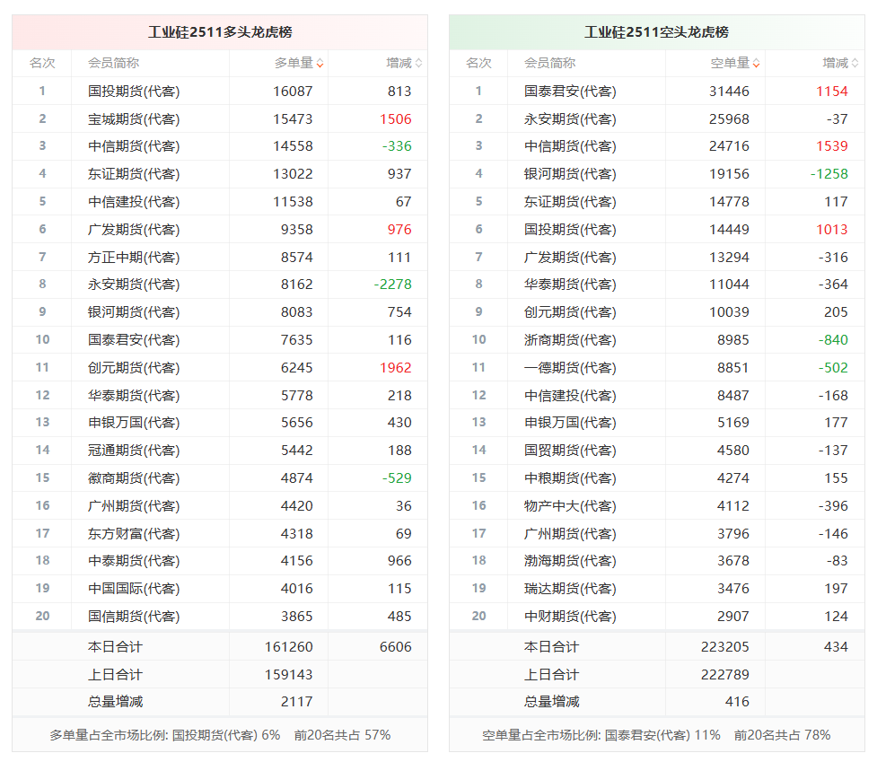This screenshot has height=762, width=877.
Task: Click change value -1258 for 银河期货
Action: 829,174
